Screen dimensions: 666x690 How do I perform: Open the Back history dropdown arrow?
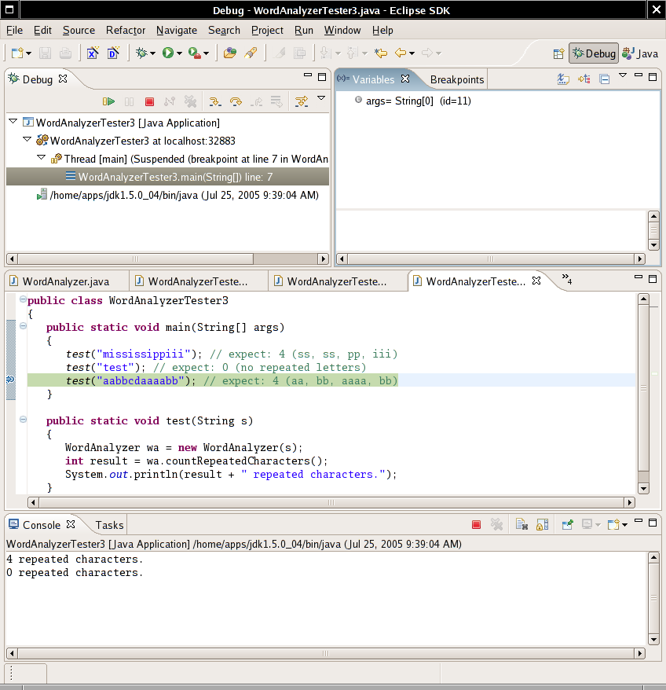coord(412,53)
